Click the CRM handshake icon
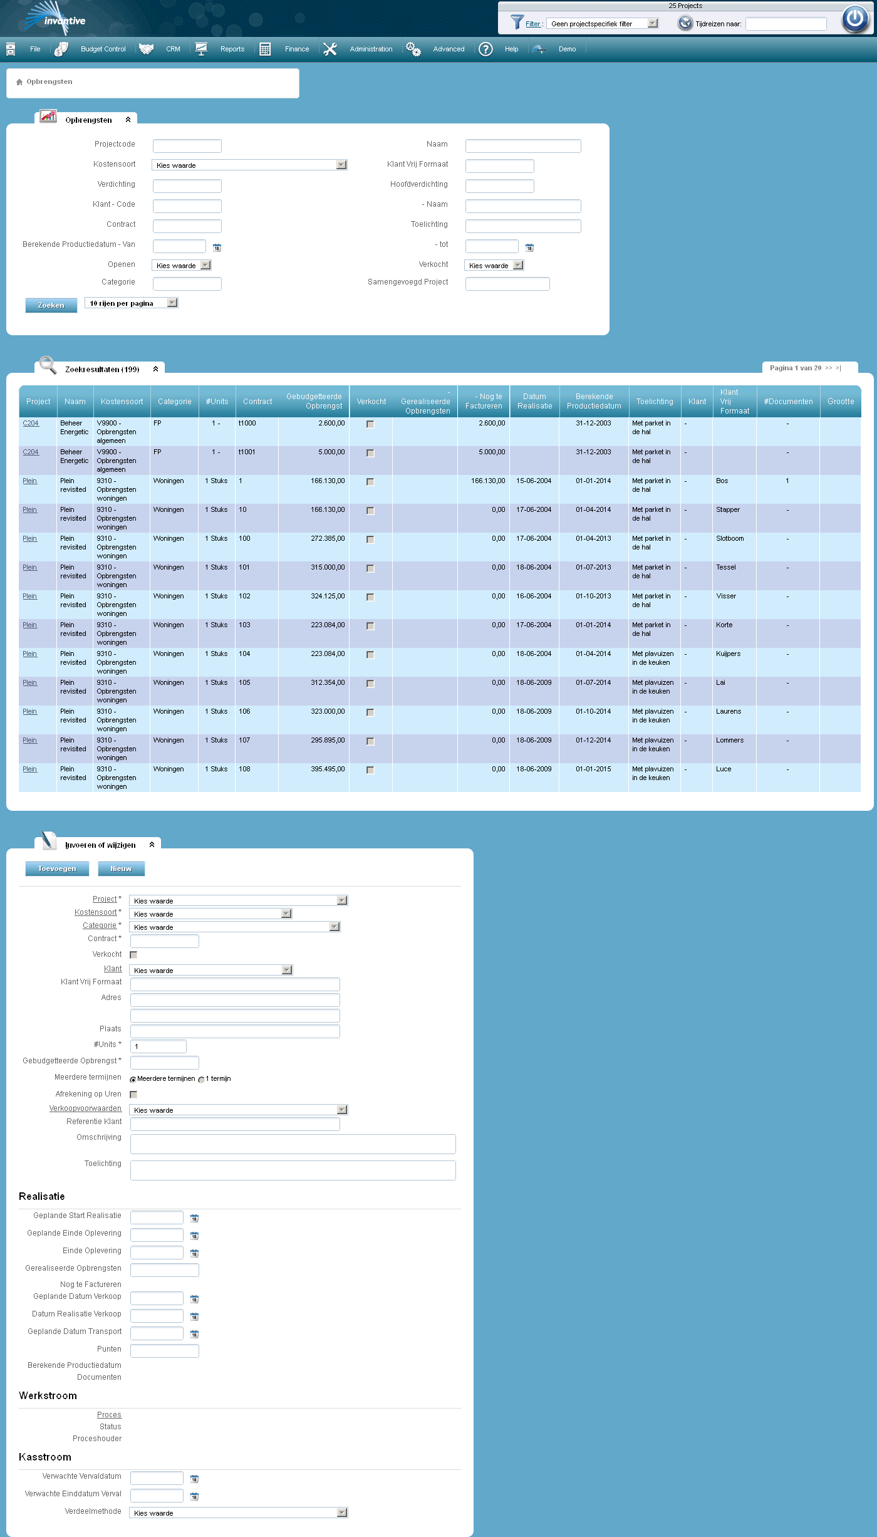 (x=146, y=49)
